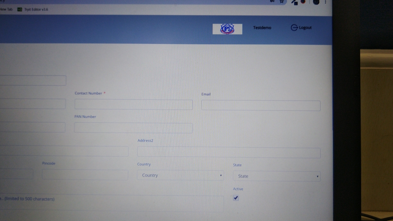The height and width of the screenshot is (221, 393).
Task: Open the New Tab bookmark
Action: 7,9
